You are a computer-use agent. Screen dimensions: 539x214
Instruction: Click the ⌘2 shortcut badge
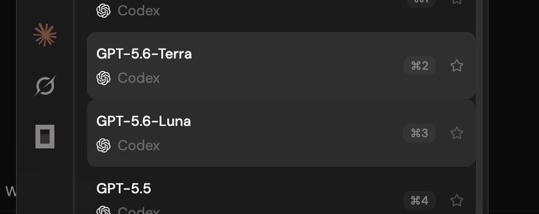pos(420,66)
